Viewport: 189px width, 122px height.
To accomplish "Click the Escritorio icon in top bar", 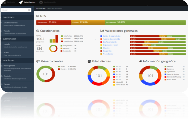I will pos(4,2).
